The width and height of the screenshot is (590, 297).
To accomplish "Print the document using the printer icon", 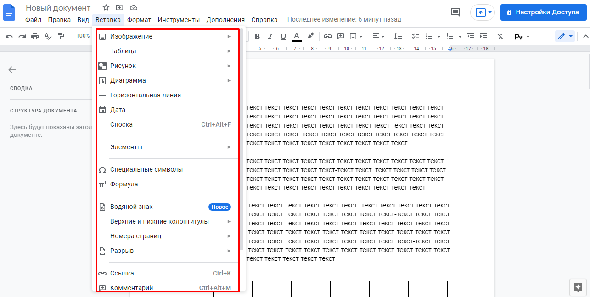I will 35,36.
